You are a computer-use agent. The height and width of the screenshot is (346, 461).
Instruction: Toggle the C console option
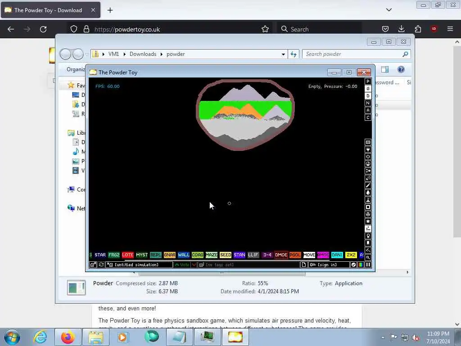[x=368, y=118]
